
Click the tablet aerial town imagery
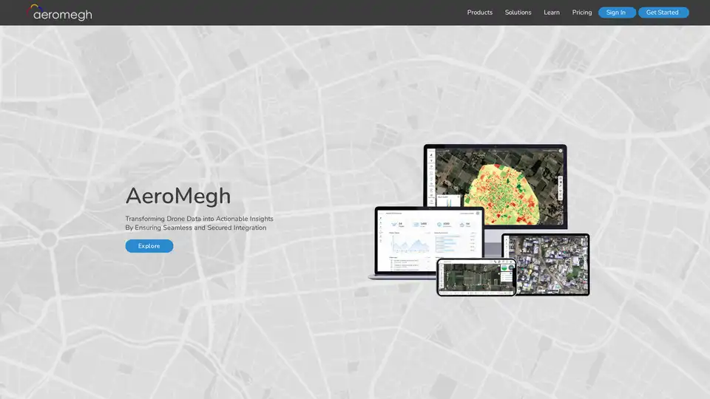click(545, 264)
